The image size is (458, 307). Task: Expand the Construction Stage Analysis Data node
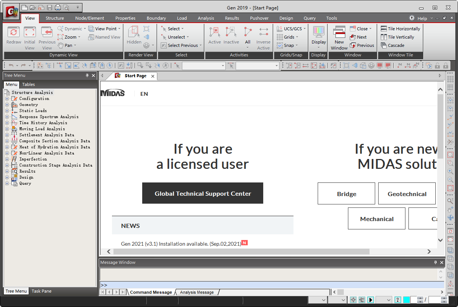[x=7, y=165]
